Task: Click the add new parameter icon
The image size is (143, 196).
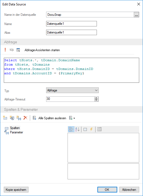Action: tap(19, 118)
